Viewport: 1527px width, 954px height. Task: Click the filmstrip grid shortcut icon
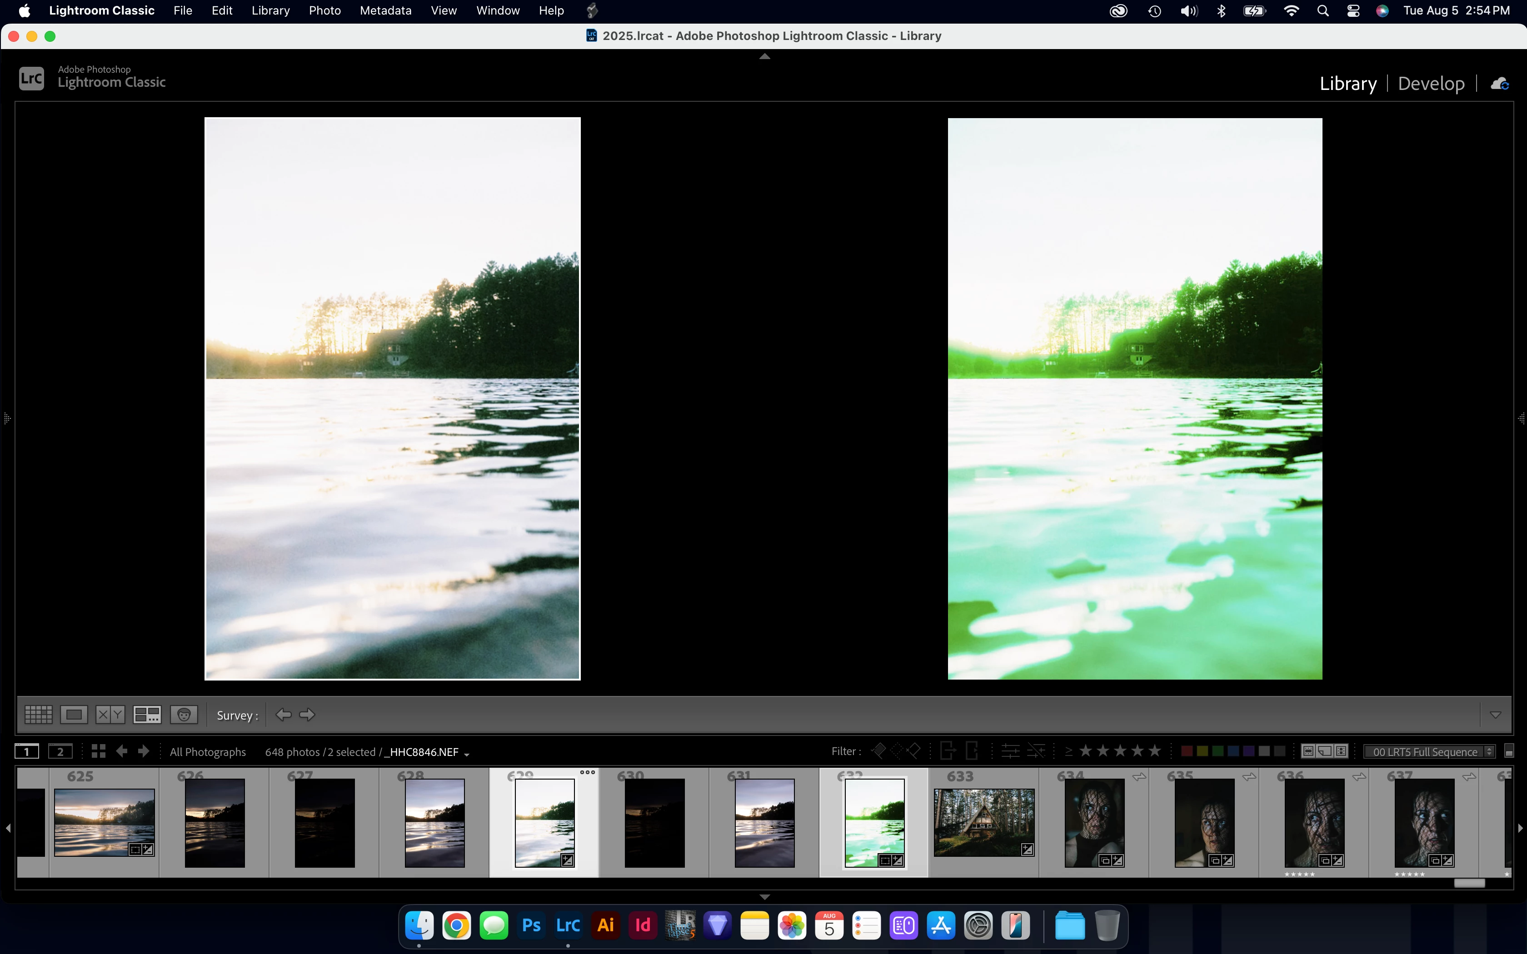click(x=99, y=751)
